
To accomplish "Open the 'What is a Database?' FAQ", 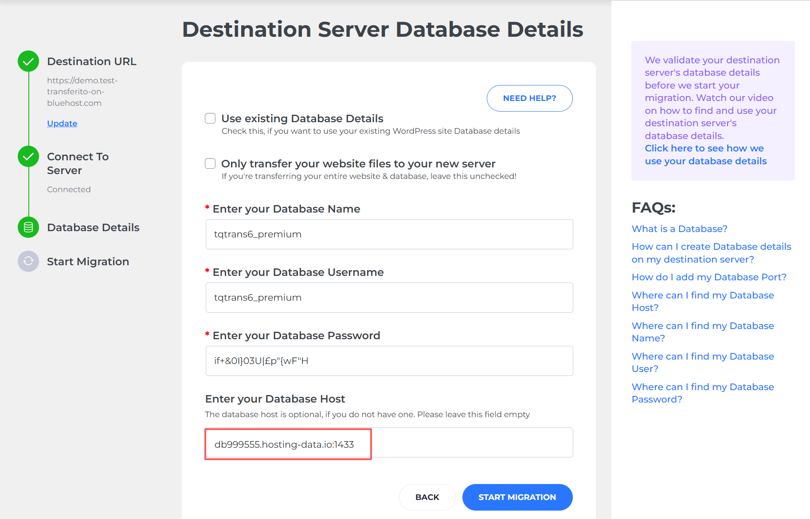I will 679,229.
